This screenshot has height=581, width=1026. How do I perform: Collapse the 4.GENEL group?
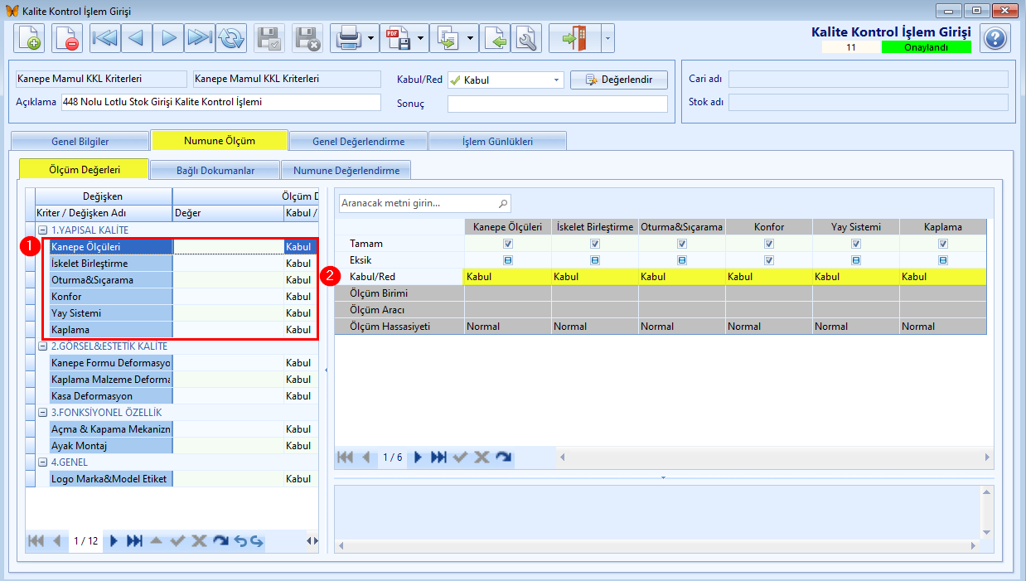(42, 462)
